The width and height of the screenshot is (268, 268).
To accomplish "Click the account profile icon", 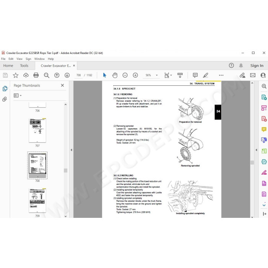I will [x=263, y=75].
